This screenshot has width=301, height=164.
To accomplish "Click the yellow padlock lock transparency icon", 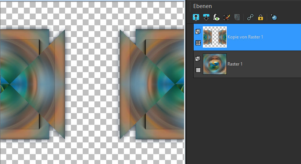I will coord(261,18).
